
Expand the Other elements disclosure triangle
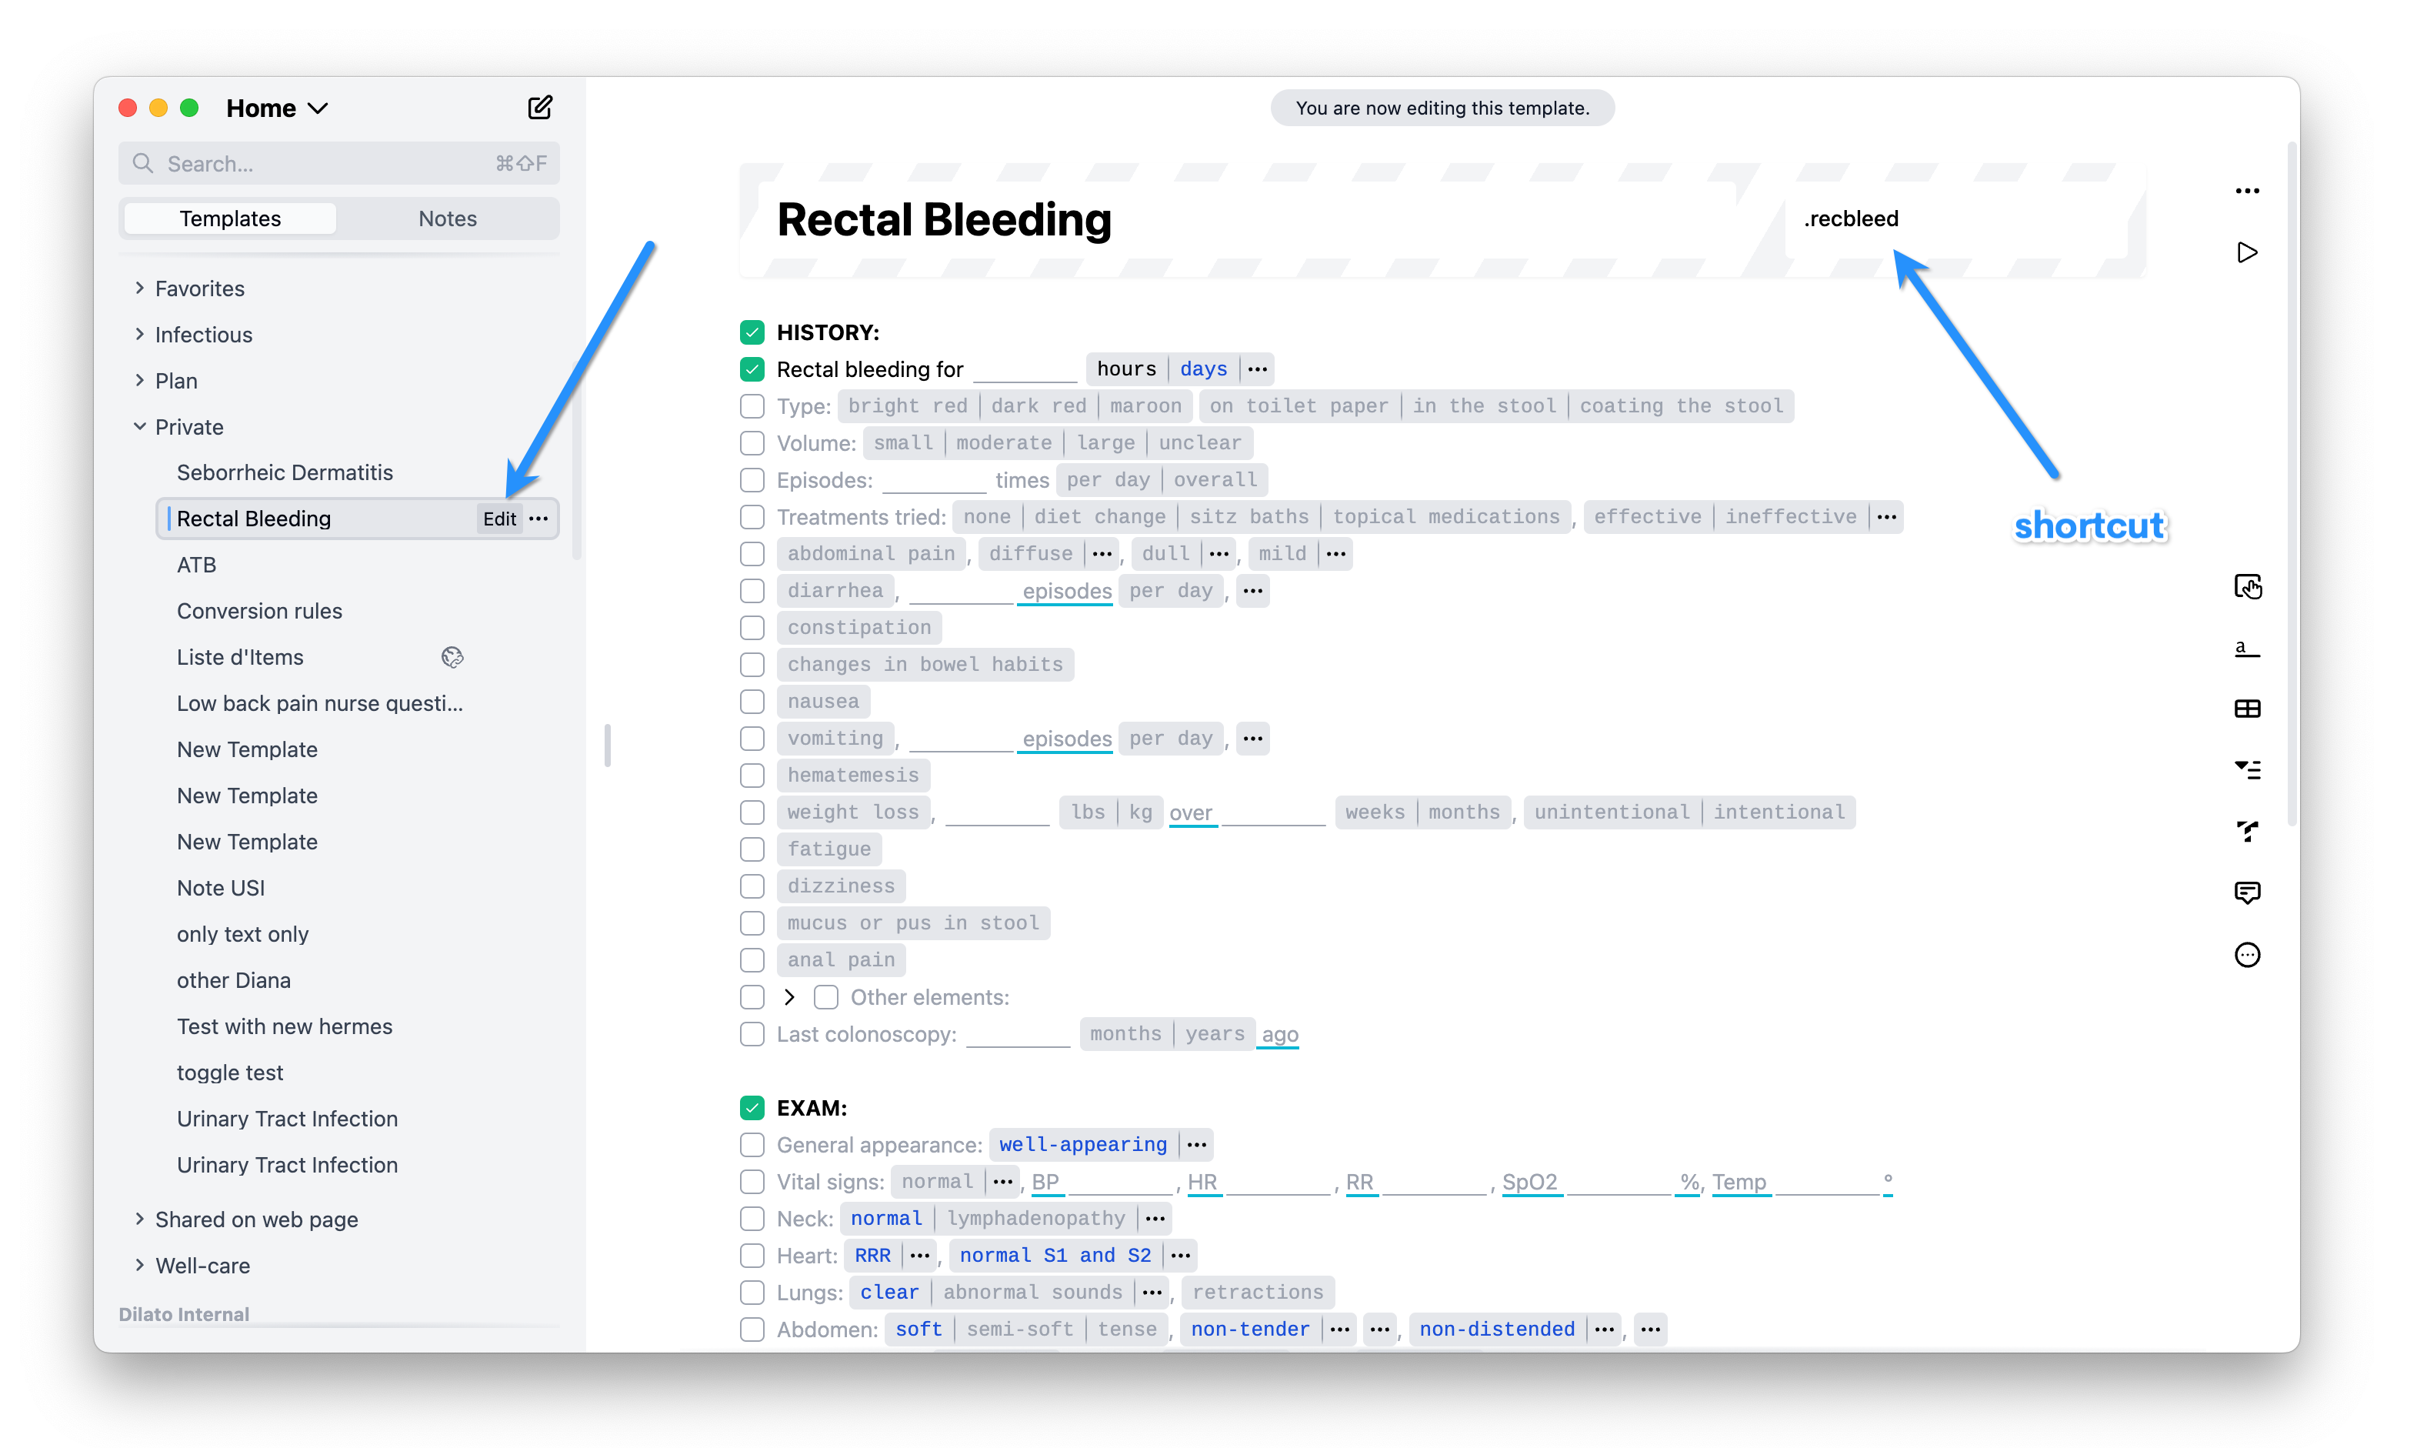tap(791, 996)
